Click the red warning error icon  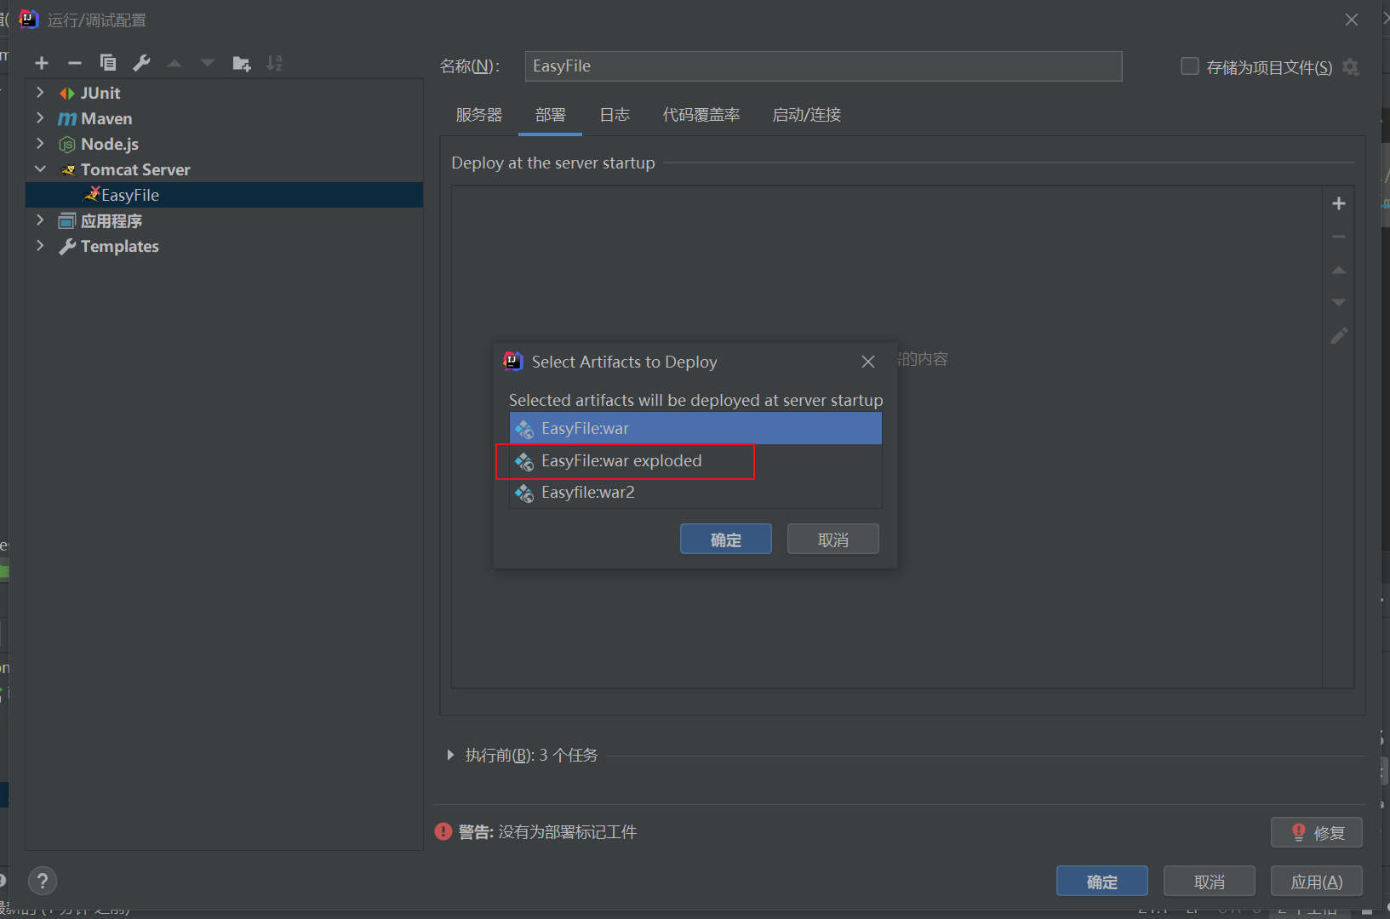tap(443, 831)
